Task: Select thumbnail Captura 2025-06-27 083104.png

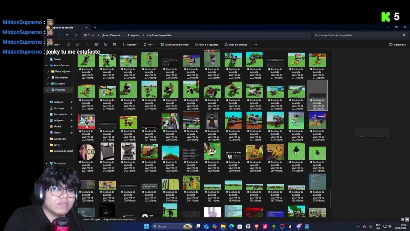Action: 86,66
